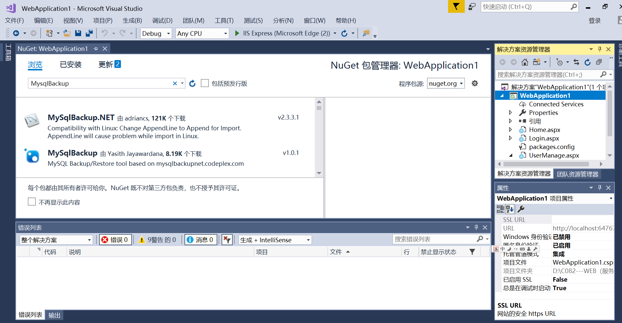Image resolution: width=622 pixels, height=323 pixels.
Task: Click the Solution Explorer vertical scrollbar
Action: 610,113
